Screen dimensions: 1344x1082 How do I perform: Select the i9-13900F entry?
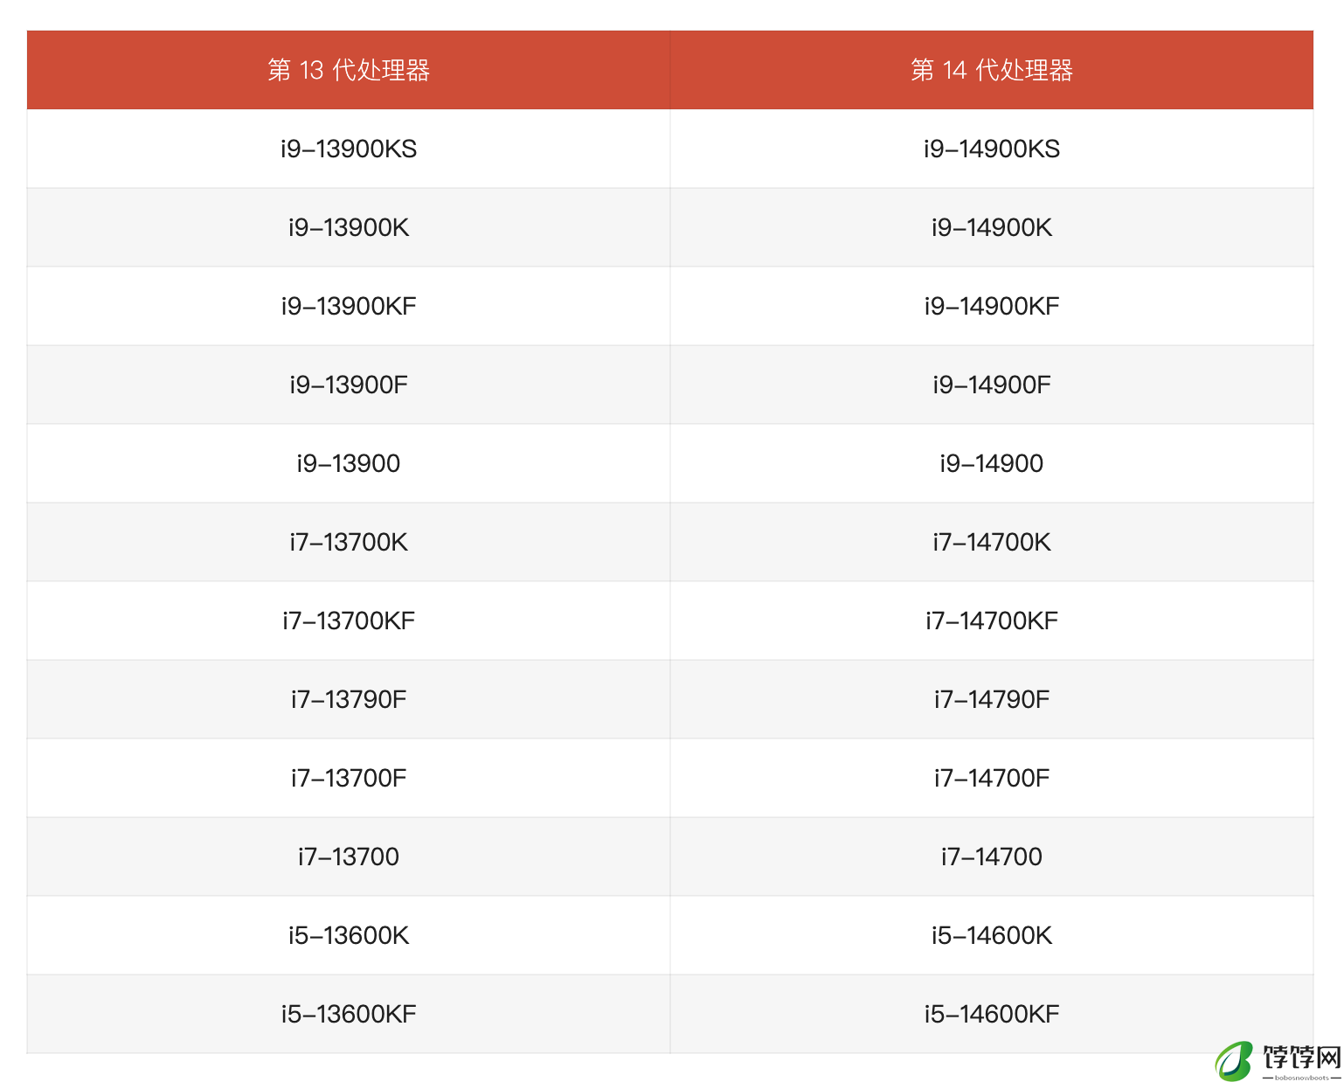point(349,385)
